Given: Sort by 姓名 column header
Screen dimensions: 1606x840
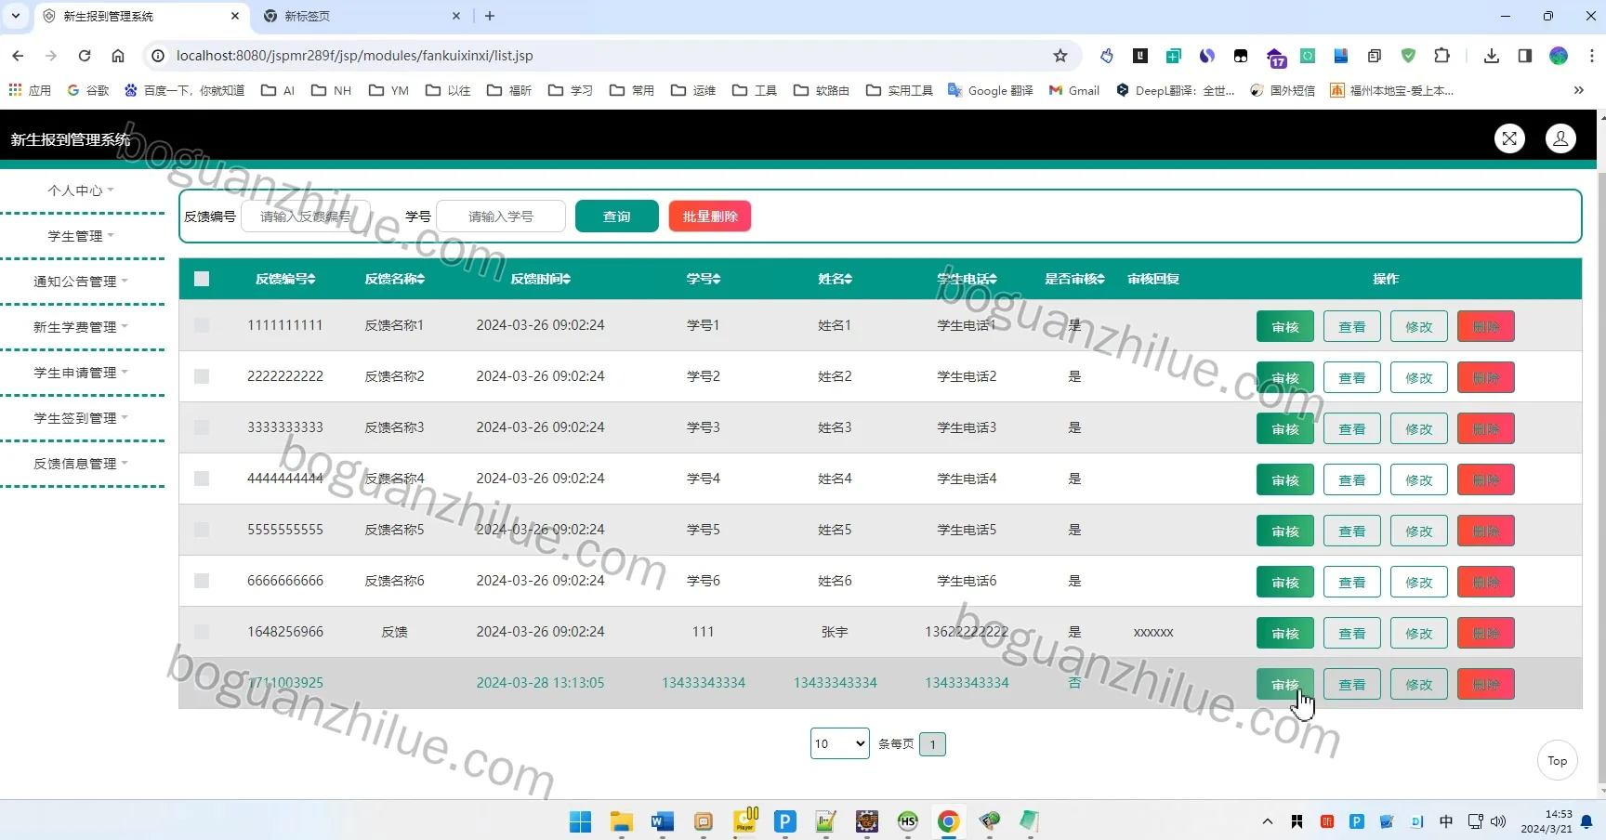Looking at the screenshot, I should (x=835, y=279).
